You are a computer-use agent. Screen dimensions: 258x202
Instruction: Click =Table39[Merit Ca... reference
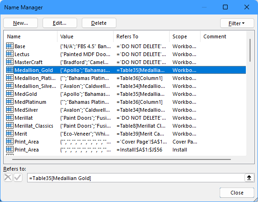tap(140, 134)
